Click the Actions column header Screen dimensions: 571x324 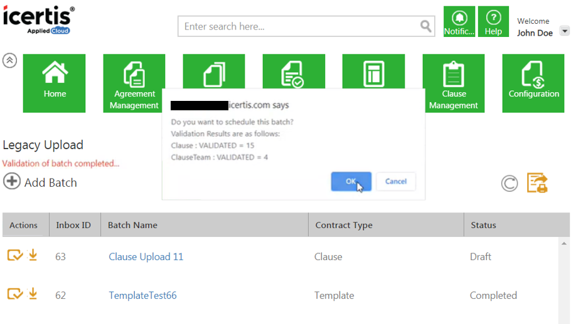click(x=26, y=225)
